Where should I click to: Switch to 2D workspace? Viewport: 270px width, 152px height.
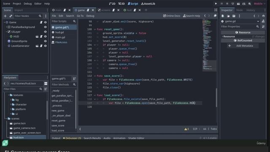[x=112, y=4]
